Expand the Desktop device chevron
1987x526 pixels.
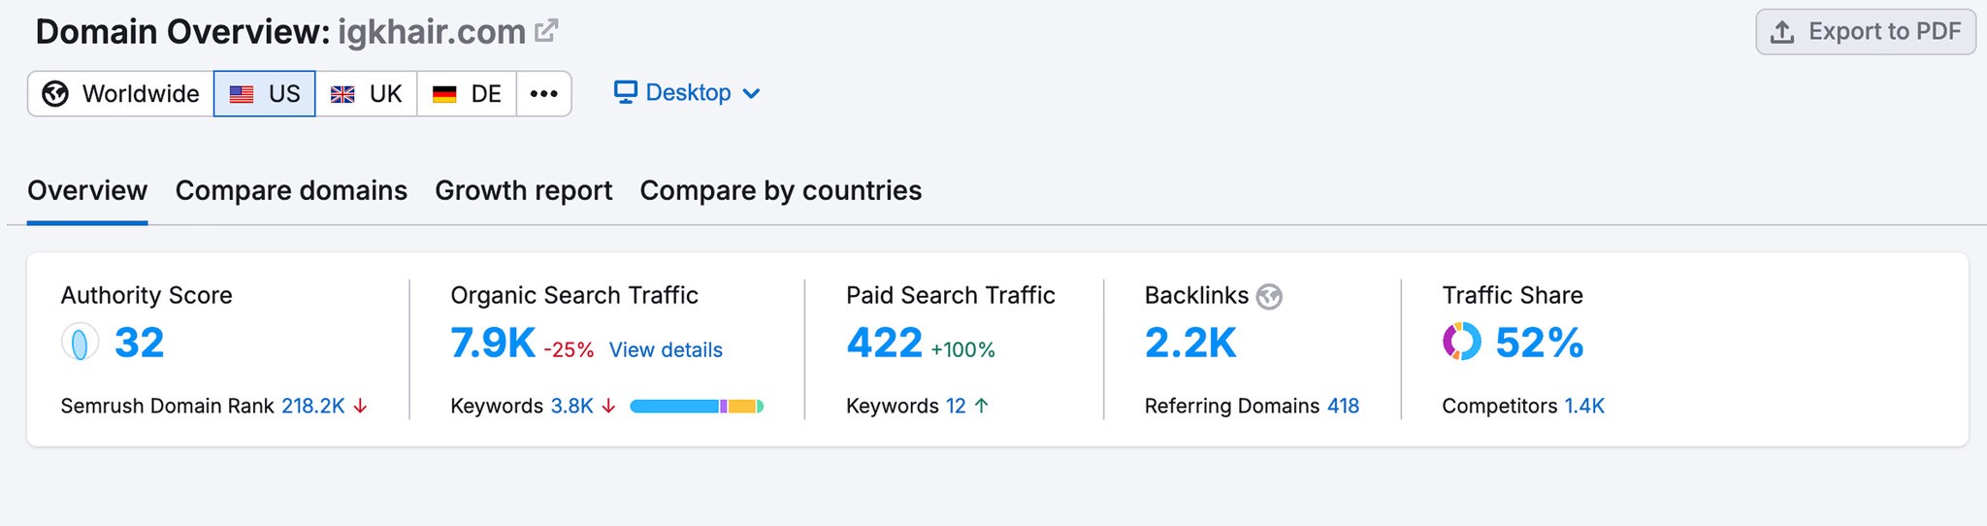coord(751,93)
